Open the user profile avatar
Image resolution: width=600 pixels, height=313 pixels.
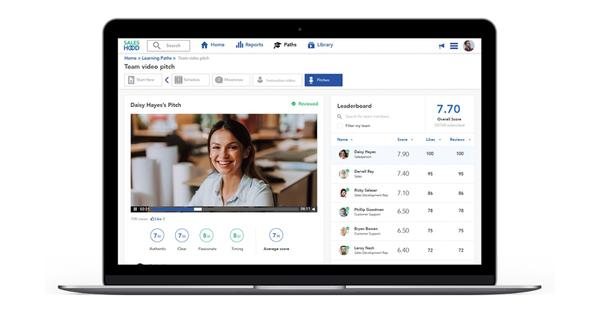pos(469,46)
